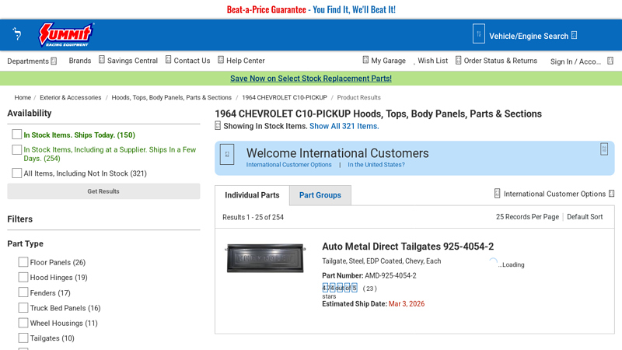Expand the Departments dropdown menu
The width and height of the screenshot is (622, 350).
(x=32, y=61)
